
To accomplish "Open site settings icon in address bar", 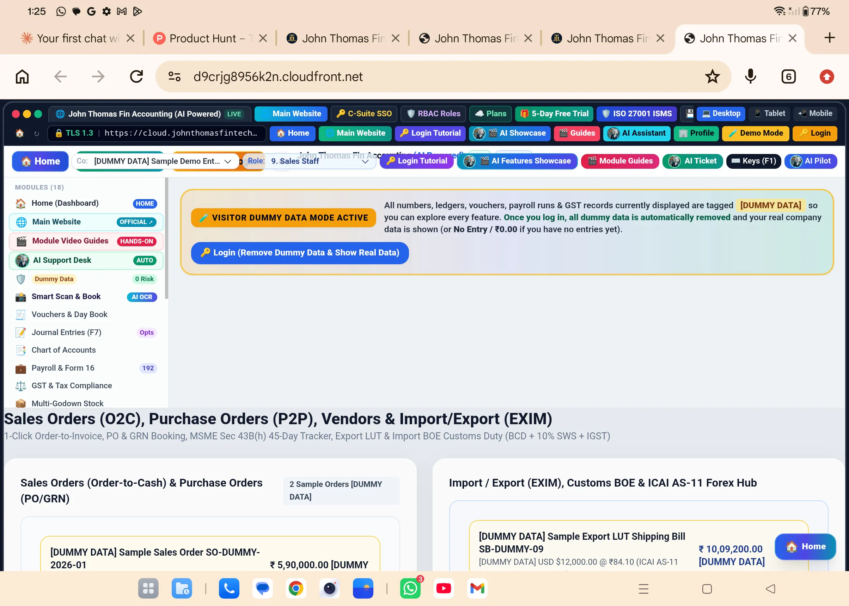I will point(175,76).
